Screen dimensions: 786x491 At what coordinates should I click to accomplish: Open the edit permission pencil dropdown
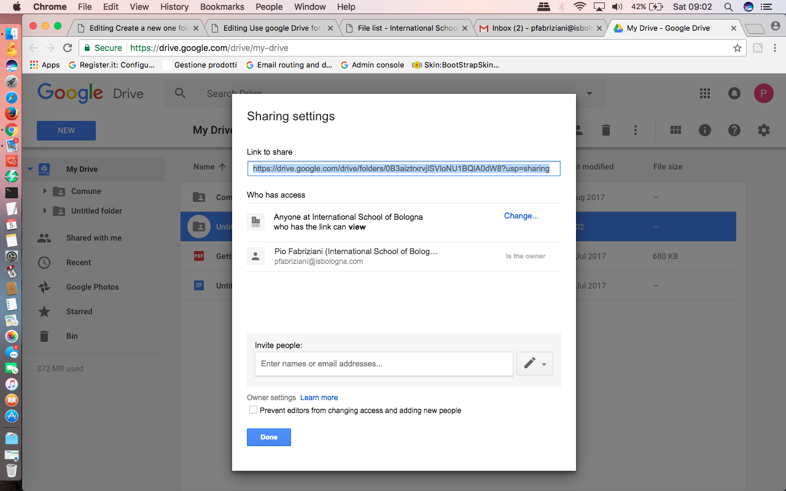pos(535,363)
